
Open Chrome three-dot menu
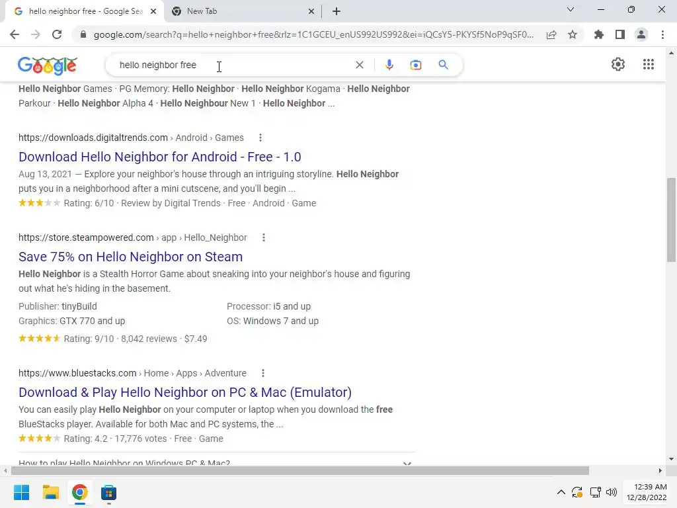coord(662,34)
